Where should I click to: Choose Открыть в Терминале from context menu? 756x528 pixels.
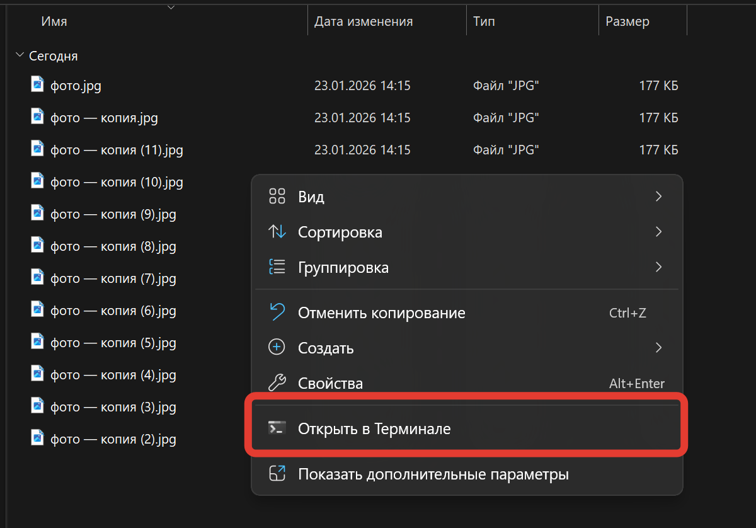pyautogui.click(x=374, y=429)
